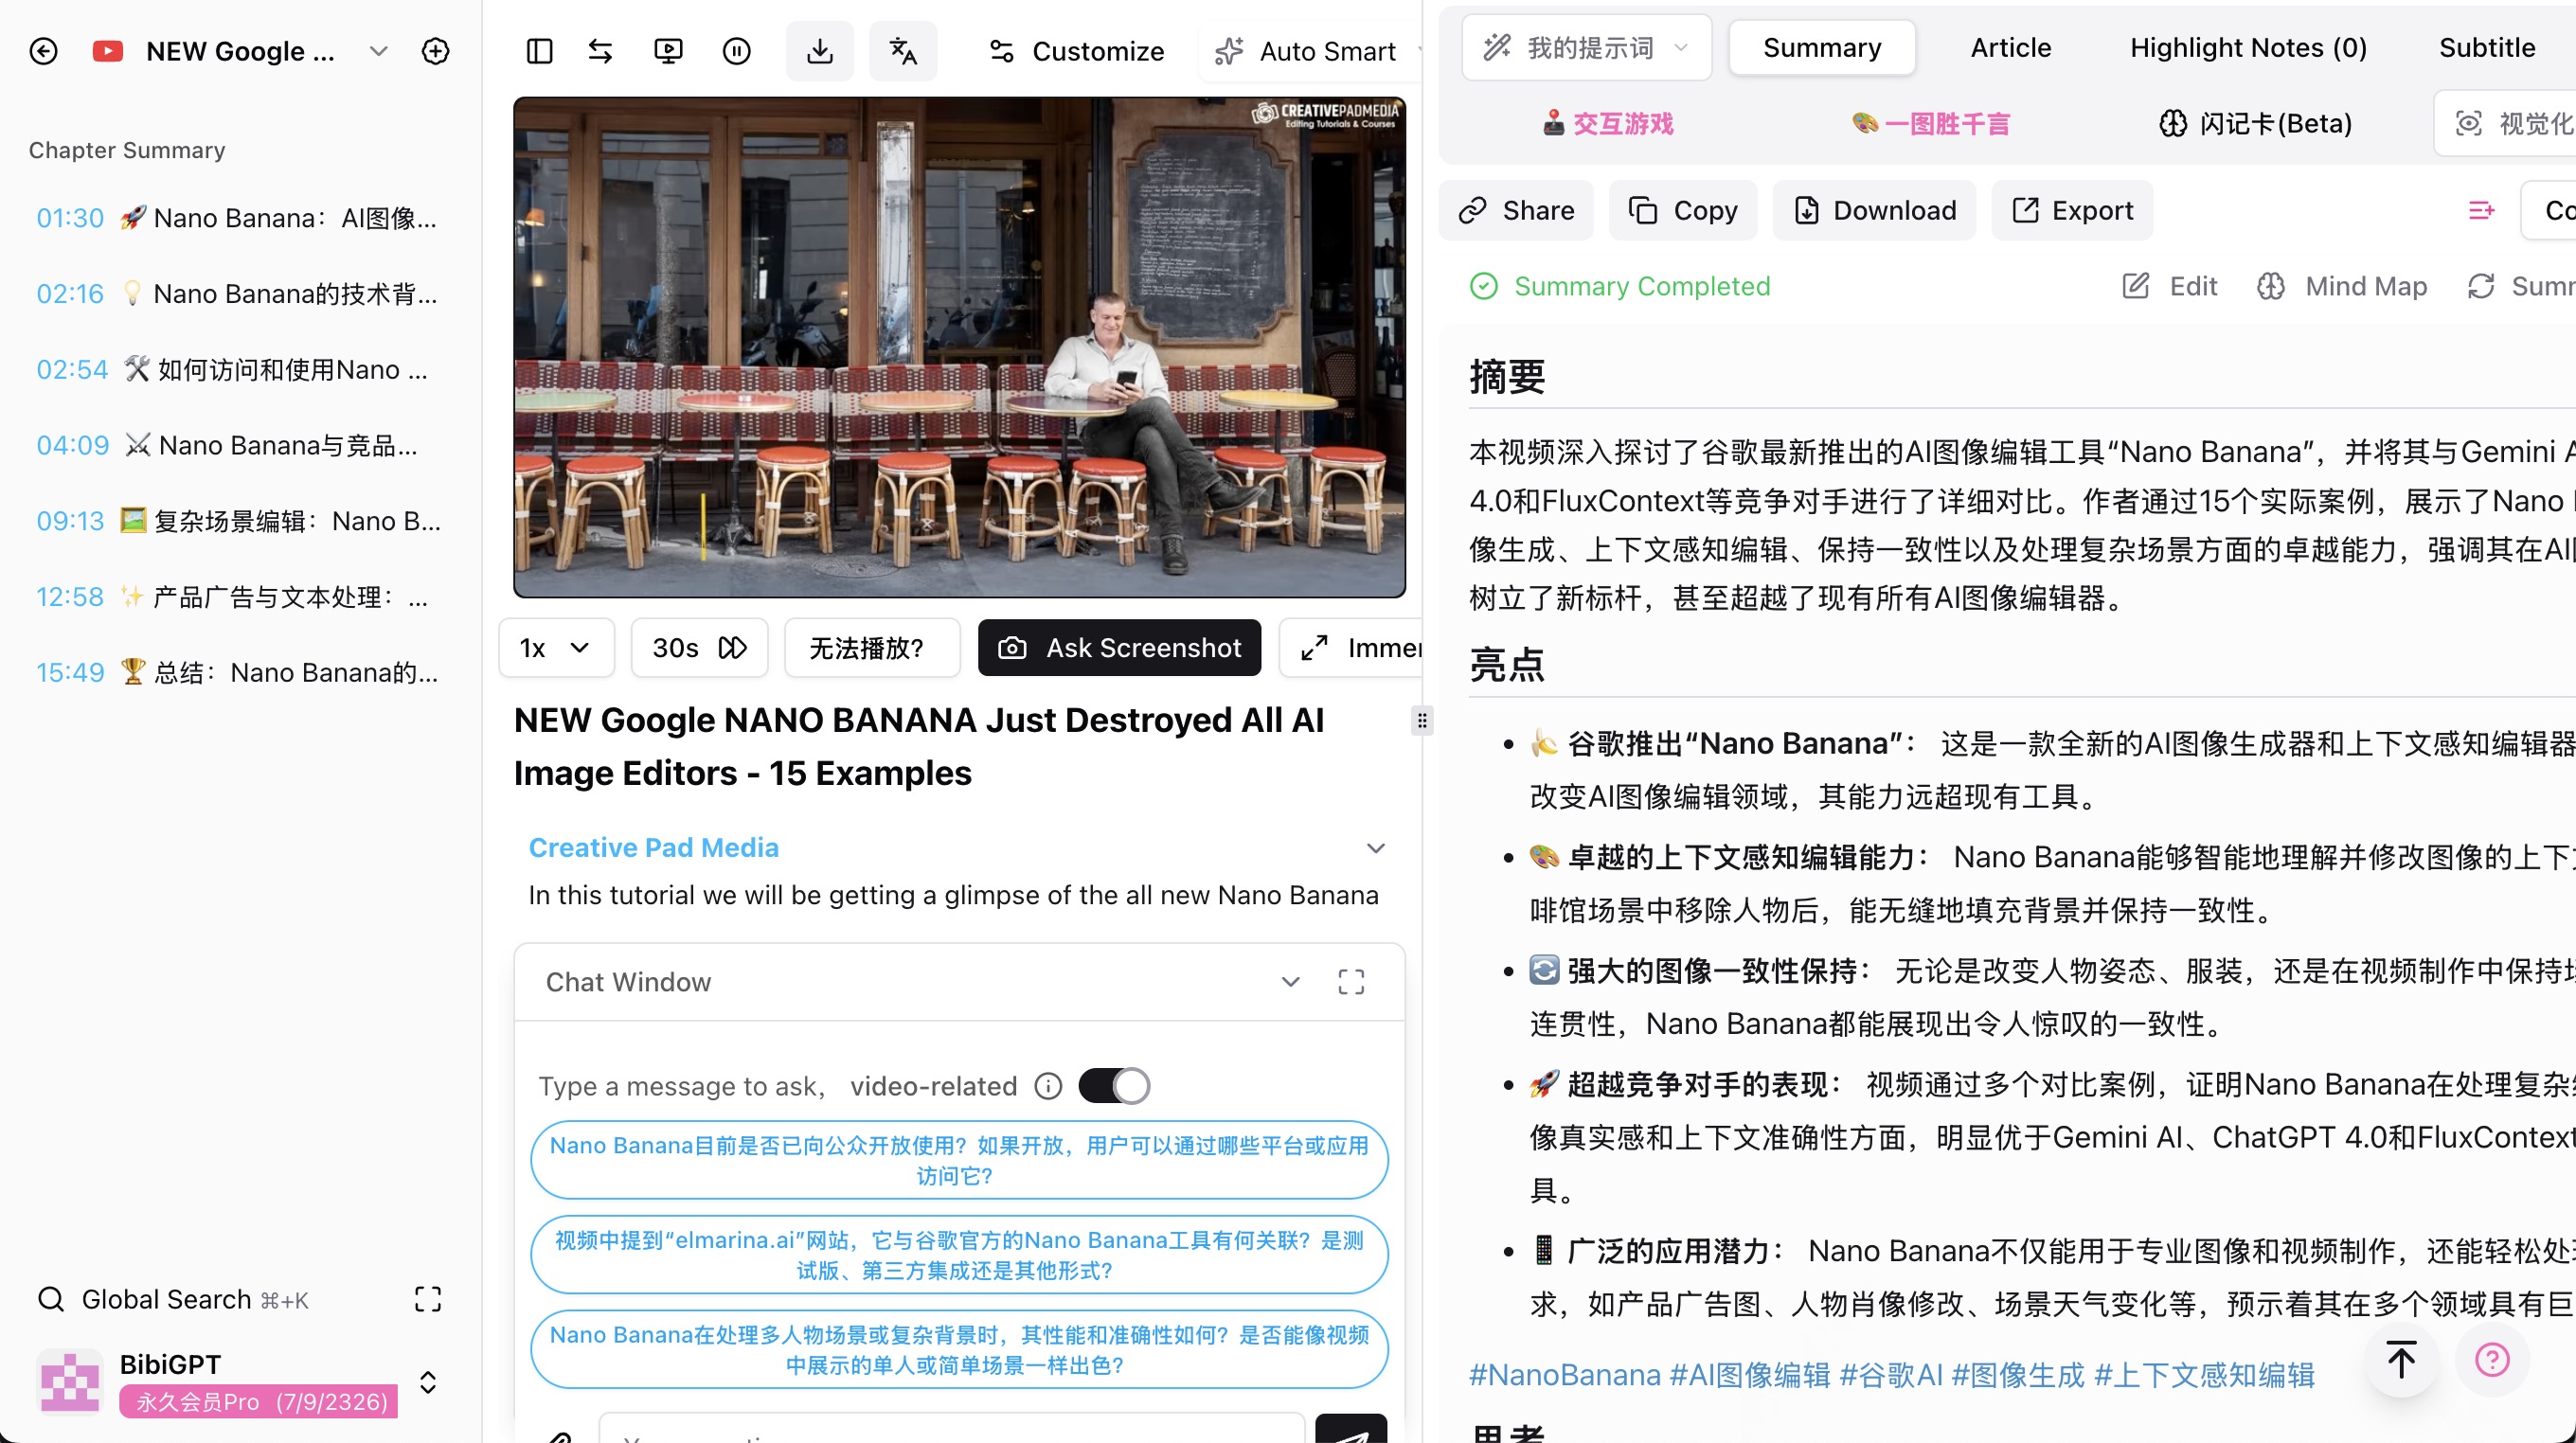Switch to the Article tab
This screenshot has height=1443, width=2576.
tap(2010, 47)
